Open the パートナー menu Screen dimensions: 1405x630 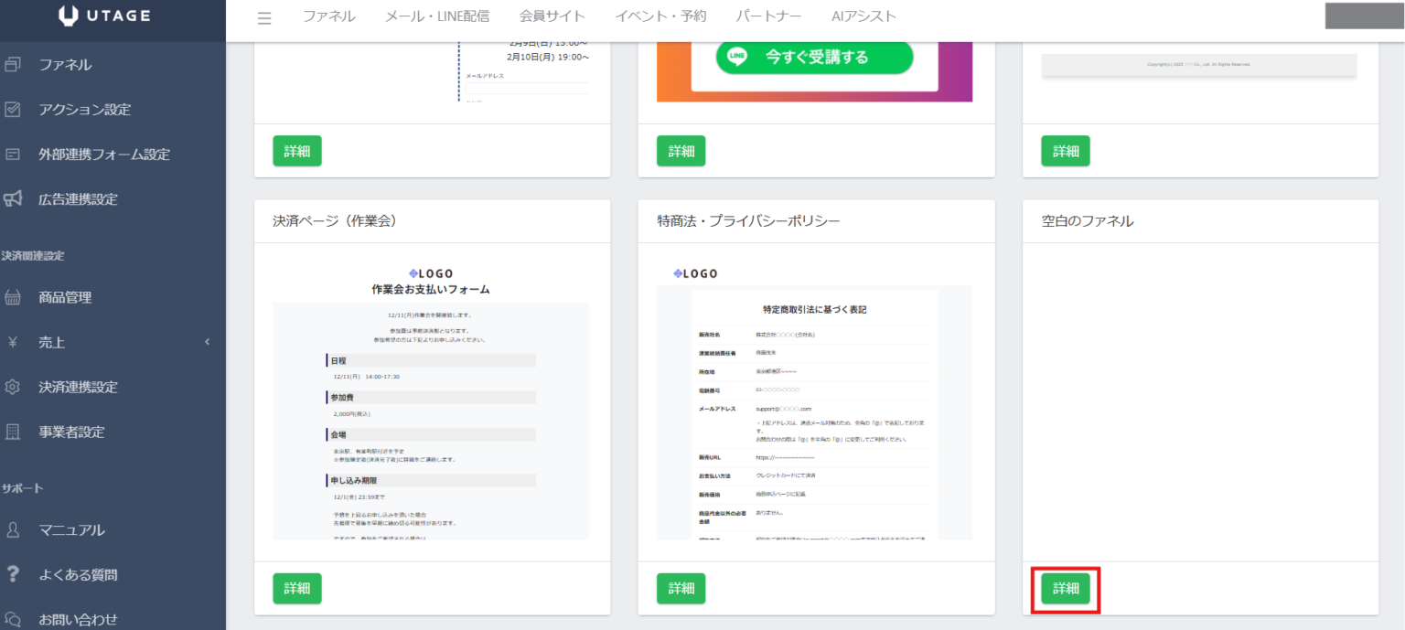(x=767, y=16)
